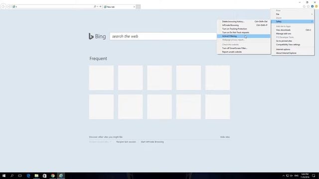The image size is (319, 179).
Task: Open the Home page icon
Action: tap(304, 6)
